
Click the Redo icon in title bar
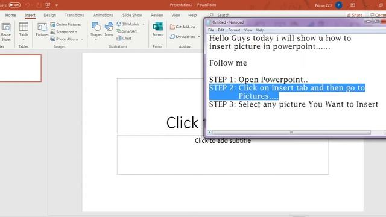point(39,5)
